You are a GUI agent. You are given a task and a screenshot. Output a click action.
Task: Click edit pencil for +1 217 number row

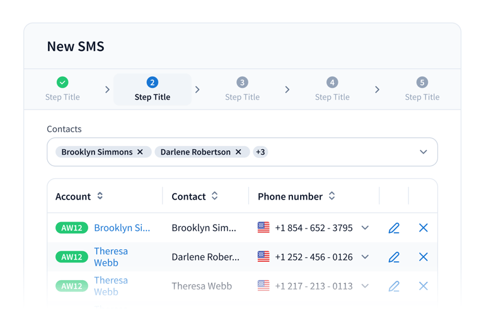pos(394,286)
